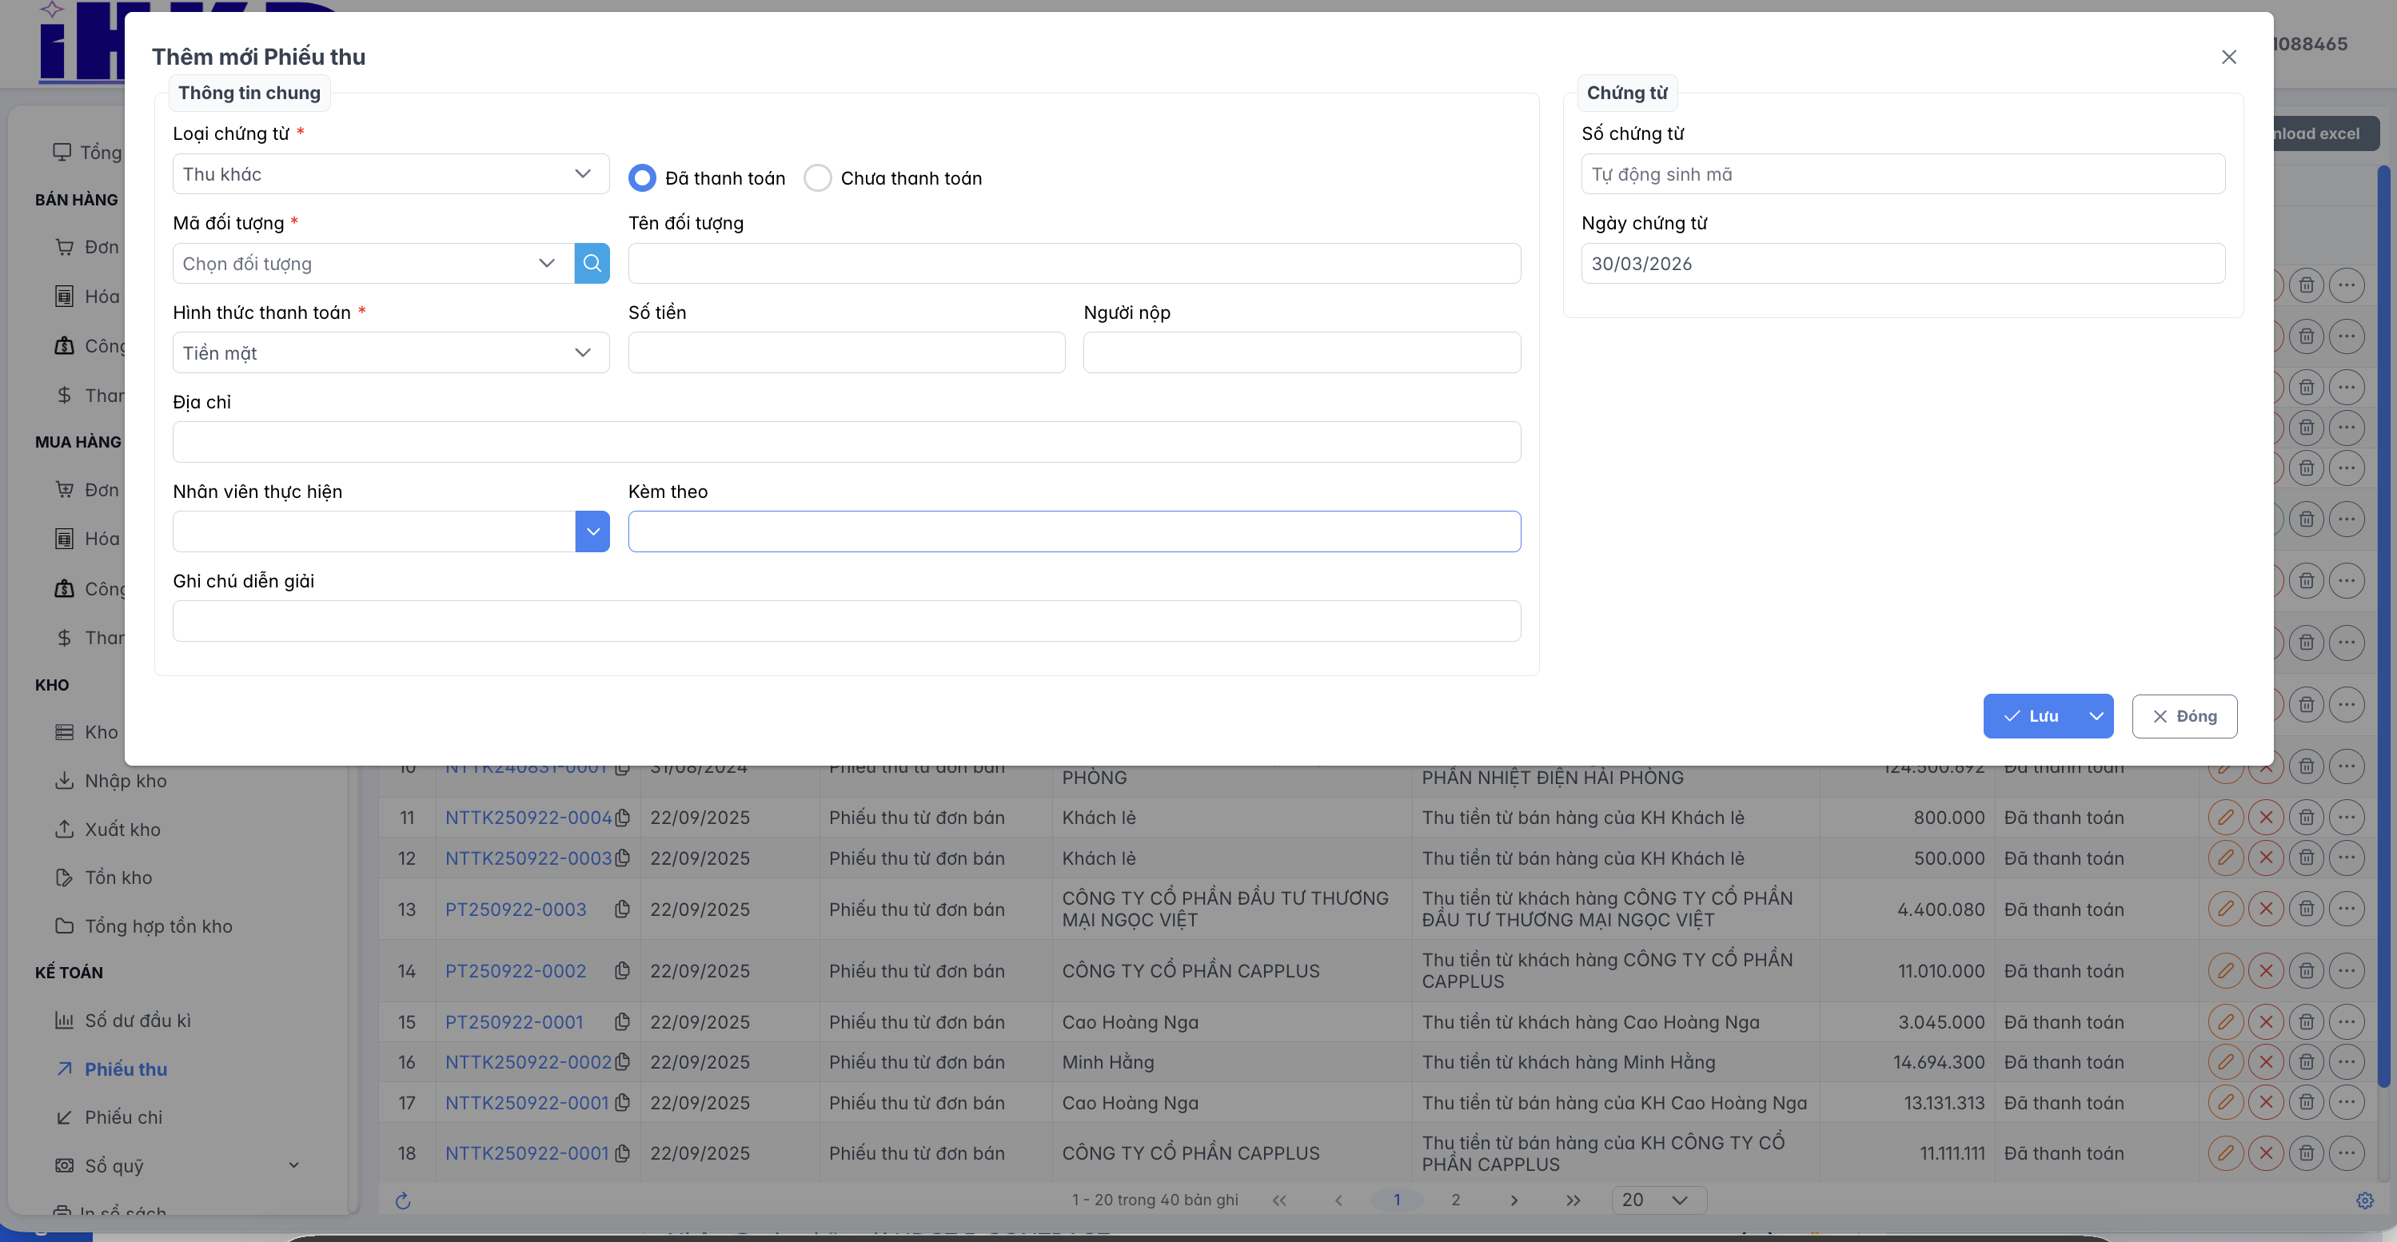
Task: Open table settings gear icon
Action: [2364, 1200]
